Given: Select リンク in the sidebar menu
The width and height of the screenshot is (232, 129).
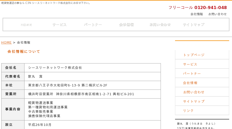Looking at the screenshot, I should click(x=202, y=110).
